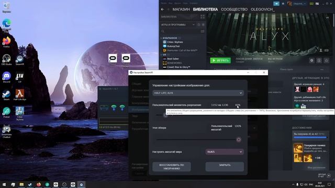Image resolution: width=335 pixels, height=188 pixels.
Task: Open the SteamVR desktop shortcut
Action: (x=20, y=59)
